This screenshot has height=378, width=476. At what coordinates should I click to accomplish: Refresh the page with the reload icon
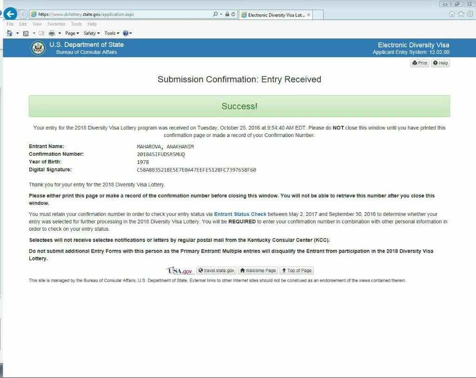(x=233, y=14)
